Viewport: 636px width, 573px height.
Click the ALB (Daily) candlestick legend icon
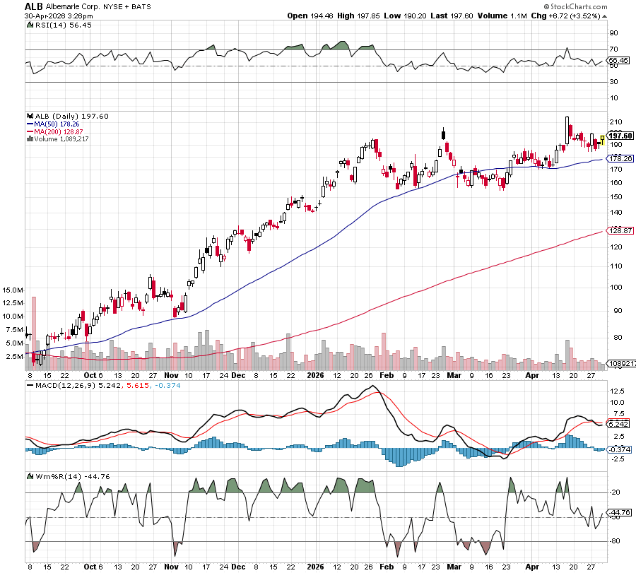coord(29,116)
